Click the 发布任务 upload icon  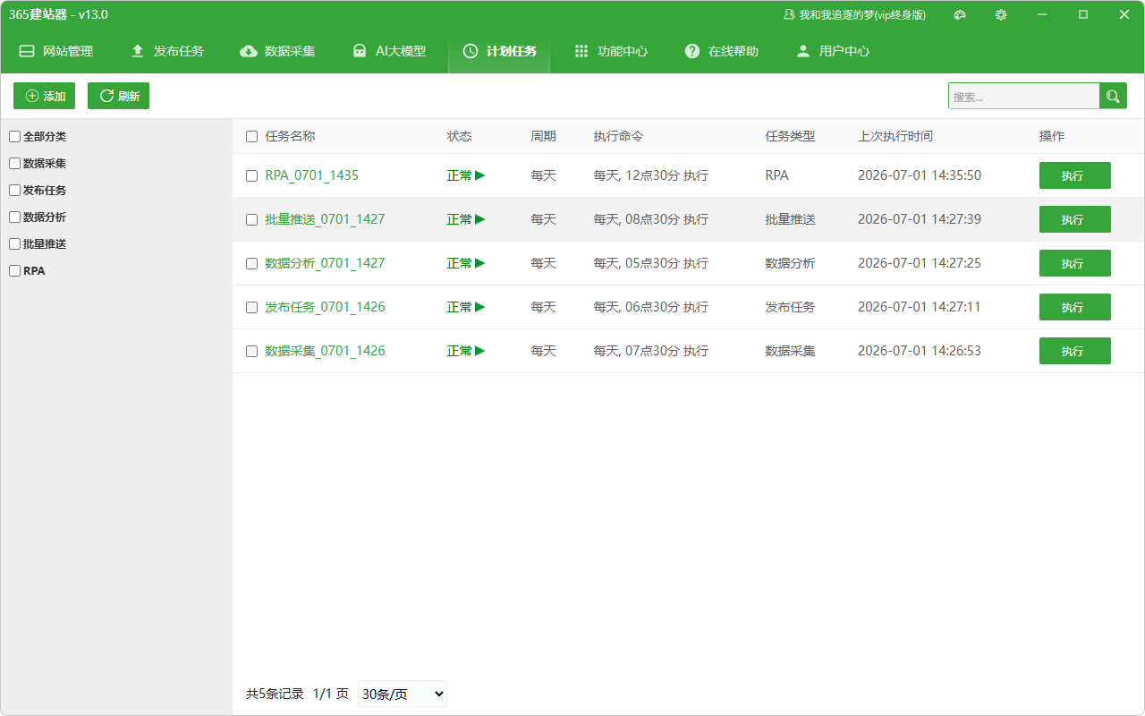(x=138, y=51)
